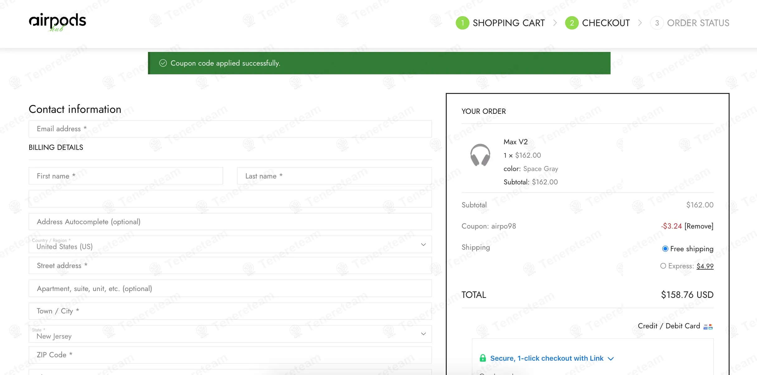Click the green lock icon beside Link checkout

click(x=483, y=358)
